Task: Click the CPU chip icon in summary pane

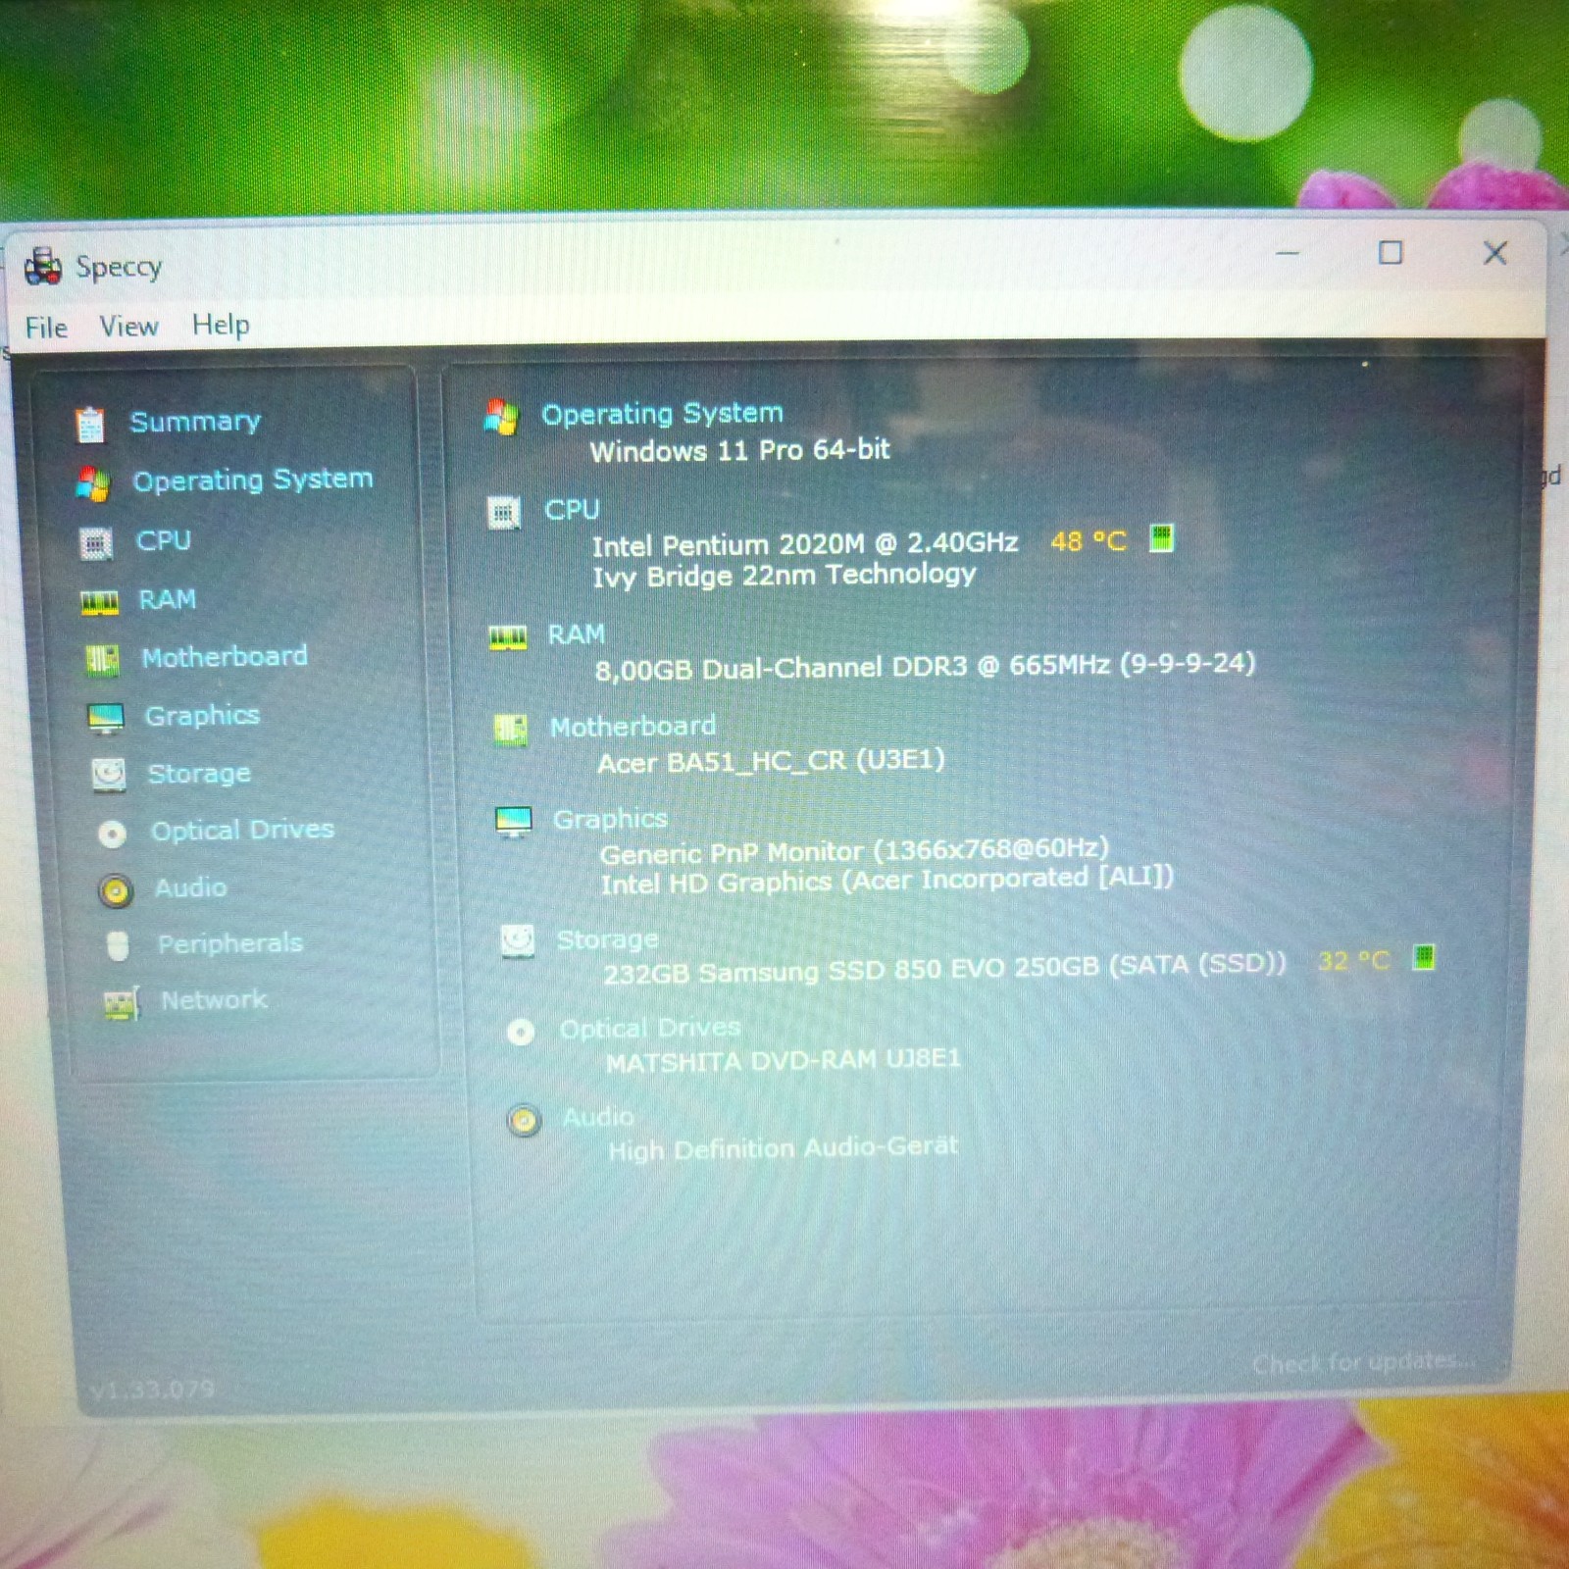Action: pos(504,512)
